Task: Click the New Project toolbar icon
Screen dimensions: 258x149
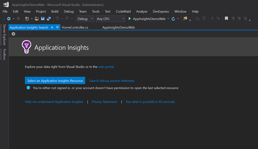Action: pos(27,19)
